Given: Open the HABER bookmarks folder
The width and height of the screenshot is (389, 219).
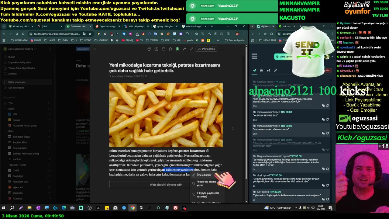Looking at the screenshot, I should coord(50,40).
